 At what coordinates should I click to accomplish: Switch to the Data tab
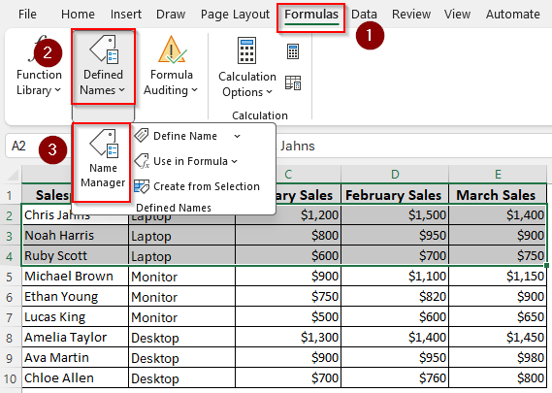point(364,15)
